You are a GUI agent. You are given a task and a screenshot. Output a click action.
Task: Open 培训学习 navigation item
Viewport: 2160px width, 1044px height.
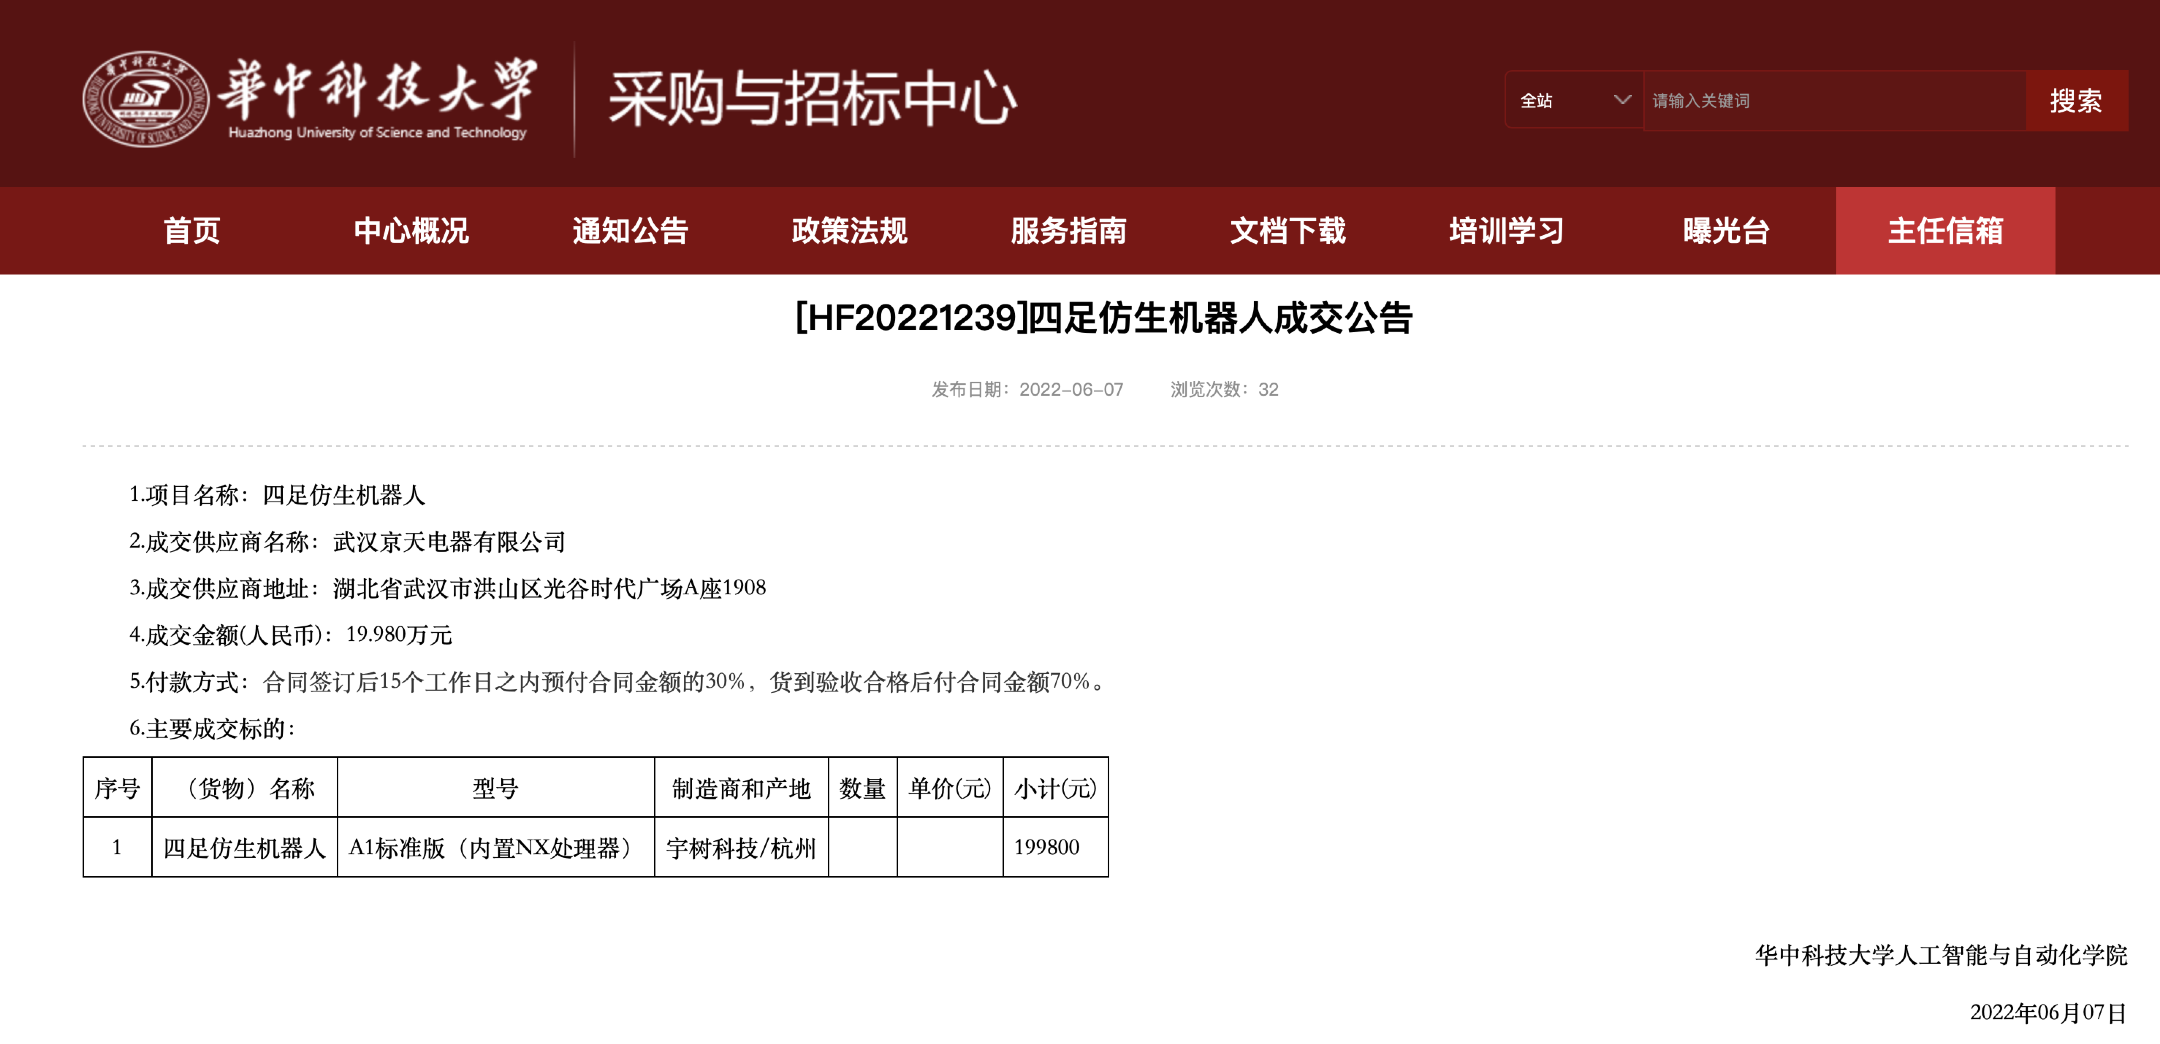(x=1507, y=230)
